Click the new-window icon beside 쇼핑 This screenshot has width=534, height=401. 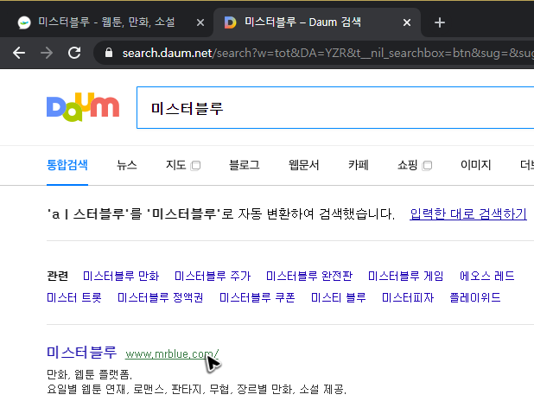[427, 166]
